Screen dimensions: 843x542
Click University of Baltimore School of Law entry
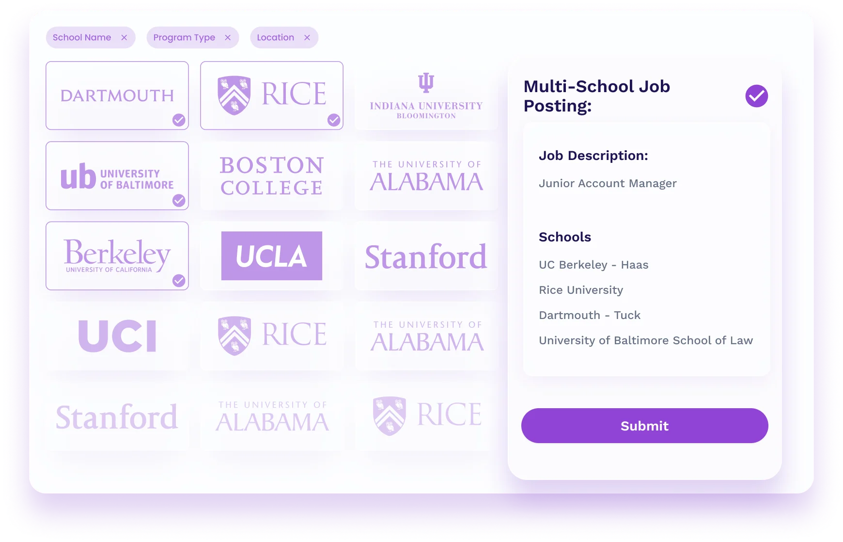pyautogui.click(x=646, y=340)
